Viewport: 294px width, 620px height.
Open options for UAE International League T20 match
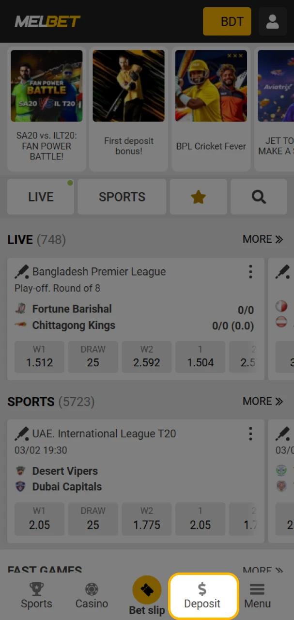pyautogui.click(x=251, y=434)
